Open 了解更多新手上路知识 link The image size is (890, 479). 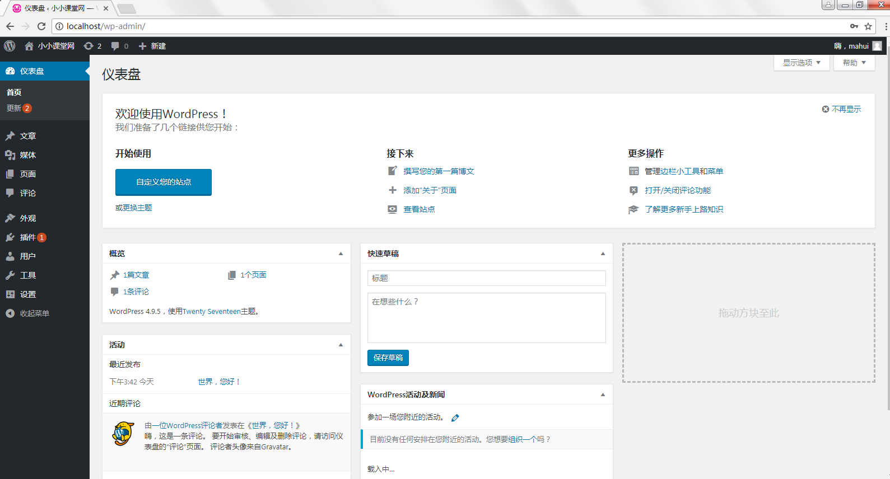[684, 209]
